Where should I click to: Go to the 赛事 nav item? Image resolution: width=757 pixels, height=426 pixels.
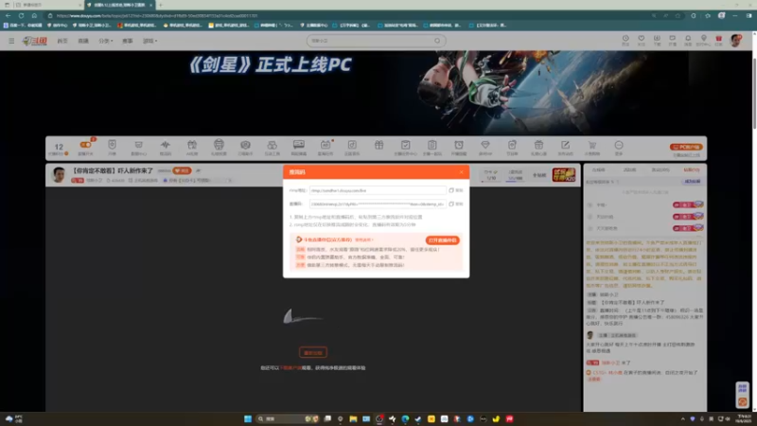[x=128, y=41]
